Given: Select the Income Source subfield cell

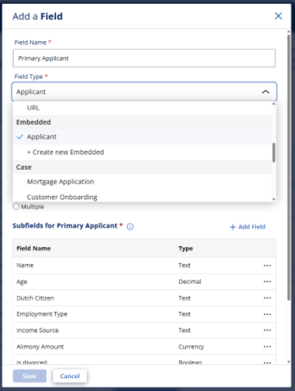Looking at the screenshot, I should (x=37, y=330).
